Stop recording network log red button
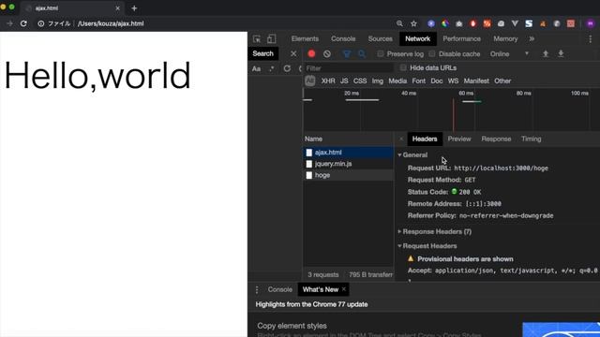 click(311, 54)
